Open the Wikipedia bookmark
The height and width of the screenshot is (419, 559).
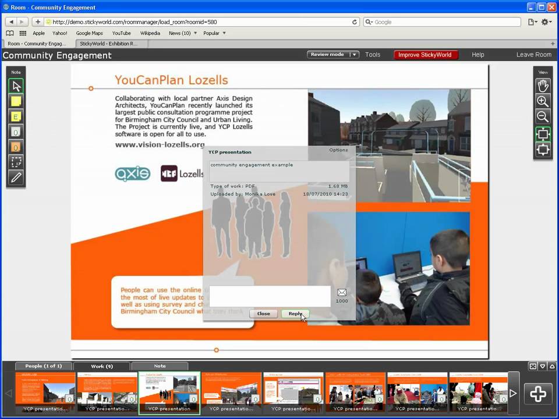pyautogui.click(x=150, y=33)
